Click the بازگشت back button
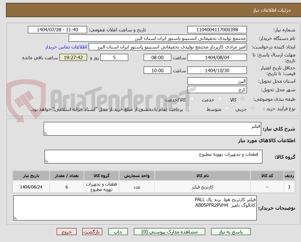301x242 pixels. tap(93, 232)
